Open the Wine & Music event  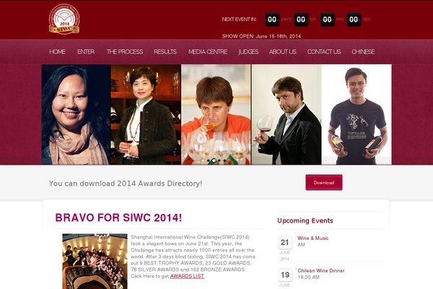313,238
